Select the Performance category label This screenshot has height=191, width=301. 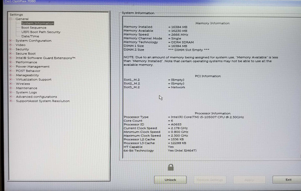26,62
